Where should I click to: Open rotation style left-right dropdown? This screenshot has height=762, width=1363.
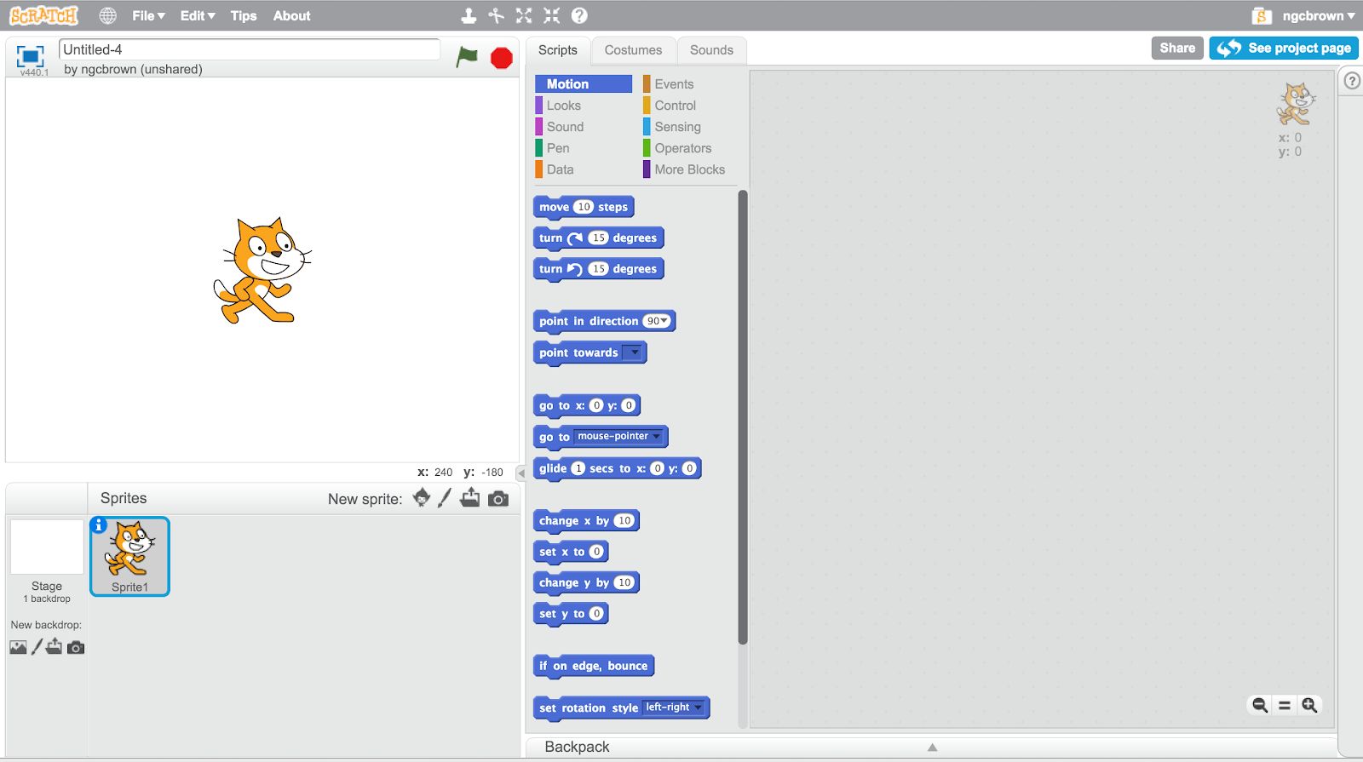(x=674, y=708)
